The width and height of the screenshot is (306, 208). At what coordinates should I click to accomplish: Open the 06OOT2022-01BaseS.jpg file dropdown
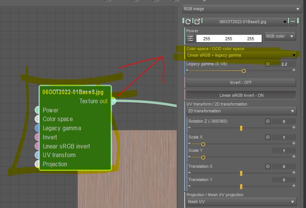pos(245,22)
